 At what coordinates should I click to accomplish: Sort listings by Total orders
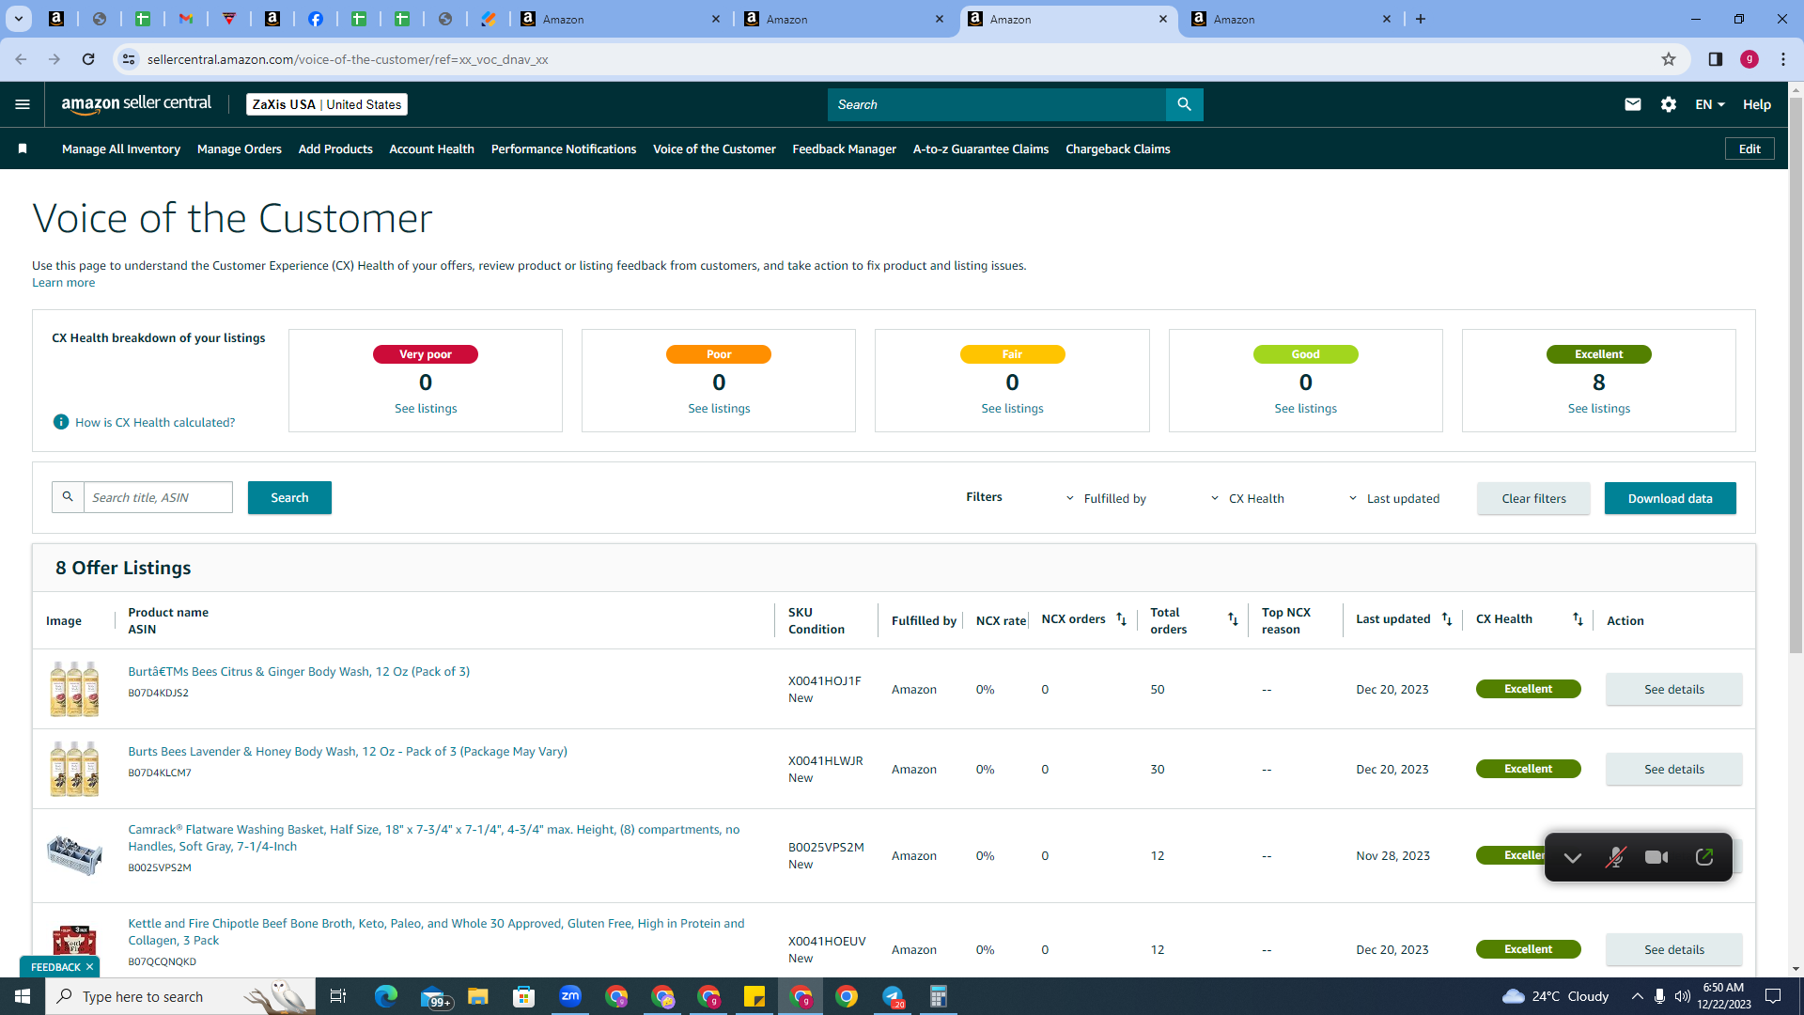click(1233, 619)
